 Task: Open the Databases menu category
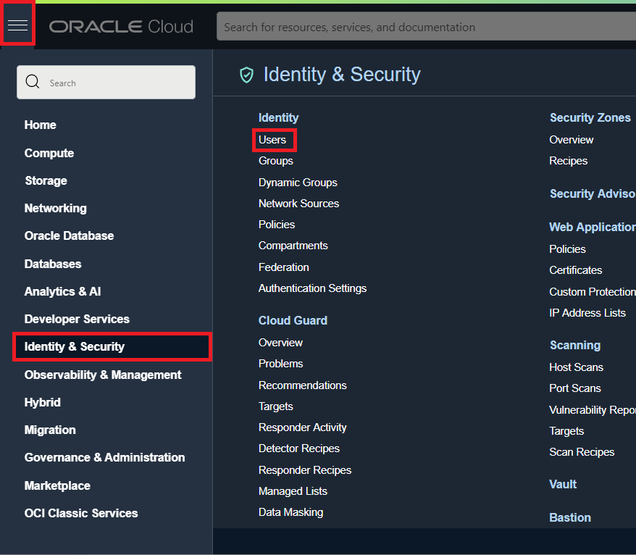tap(53, 264)
